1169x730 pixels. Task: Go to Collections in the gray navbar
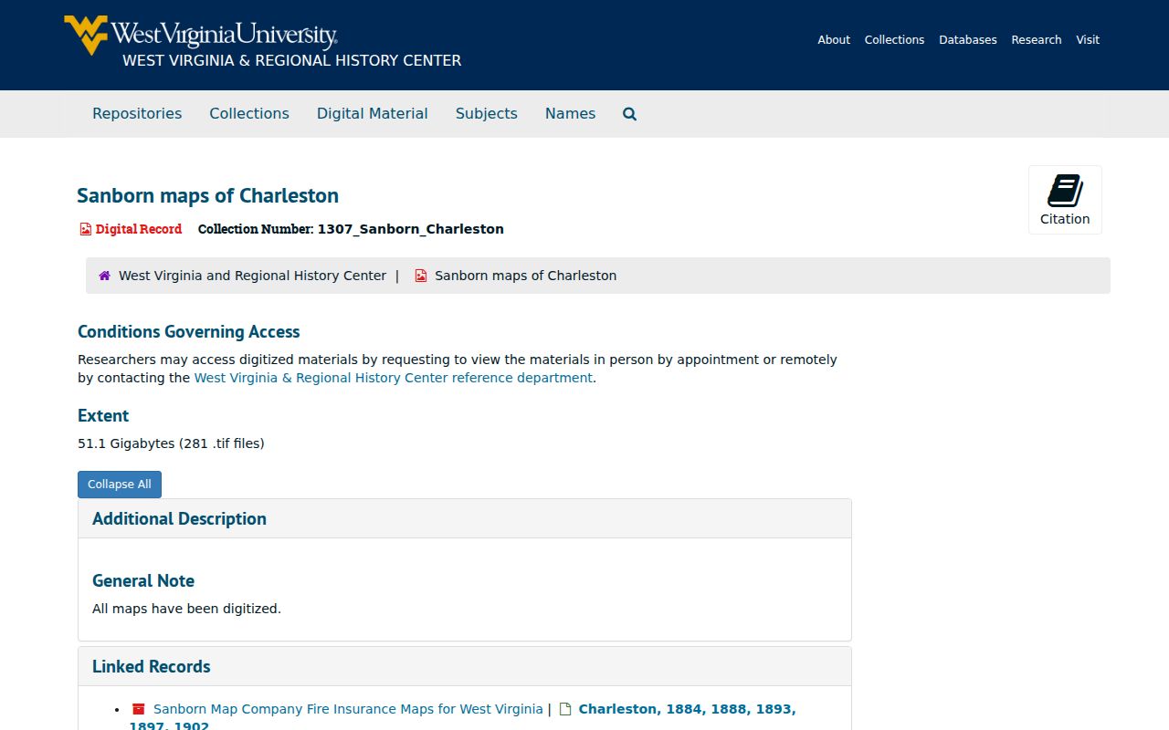[249, 114]
